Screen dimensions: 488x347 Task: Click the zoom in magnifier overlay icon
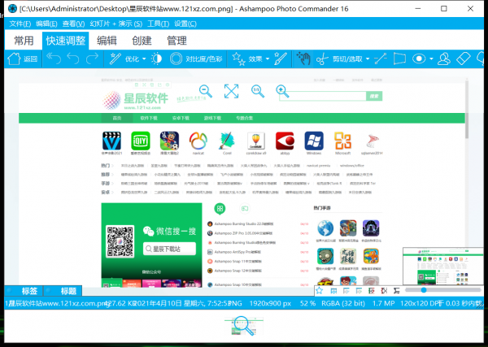tap(282, 91)
